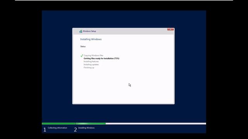Image resolution: width=248 pixels, height=139 pixels.
Task: Select the 'Copying Windows files' status line
Action: [93, 56]
